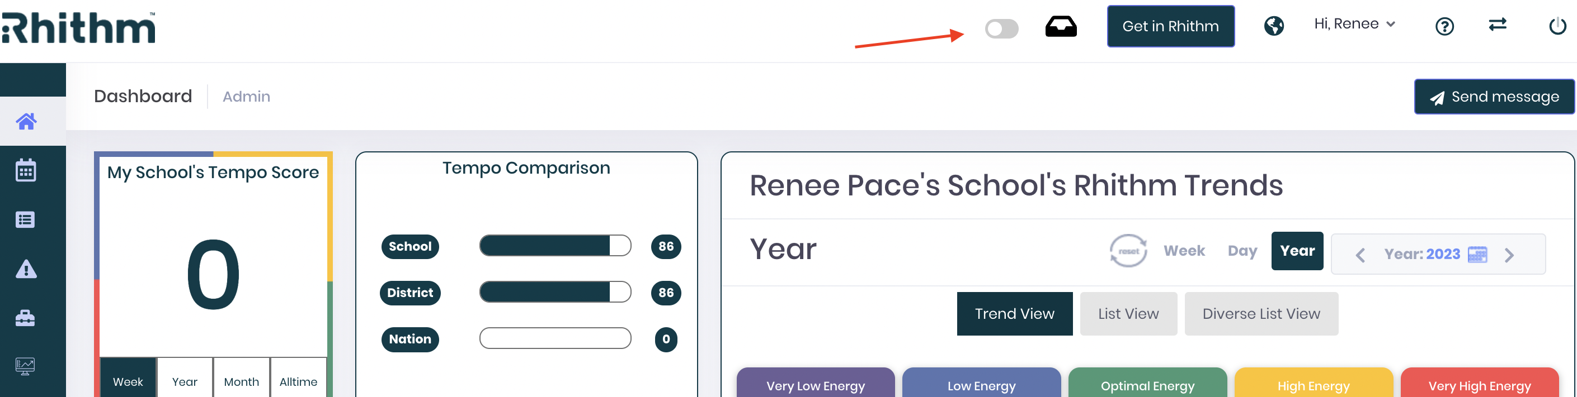Open the home icon in sidebar
1577x397 pixels.
[26, 122]
